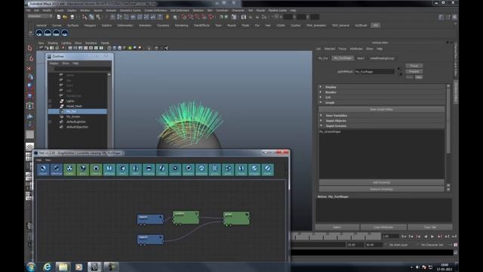Toggle Snap to curves in status line
The width and height of the screenshot is (483, 272).
pos(191,17)
